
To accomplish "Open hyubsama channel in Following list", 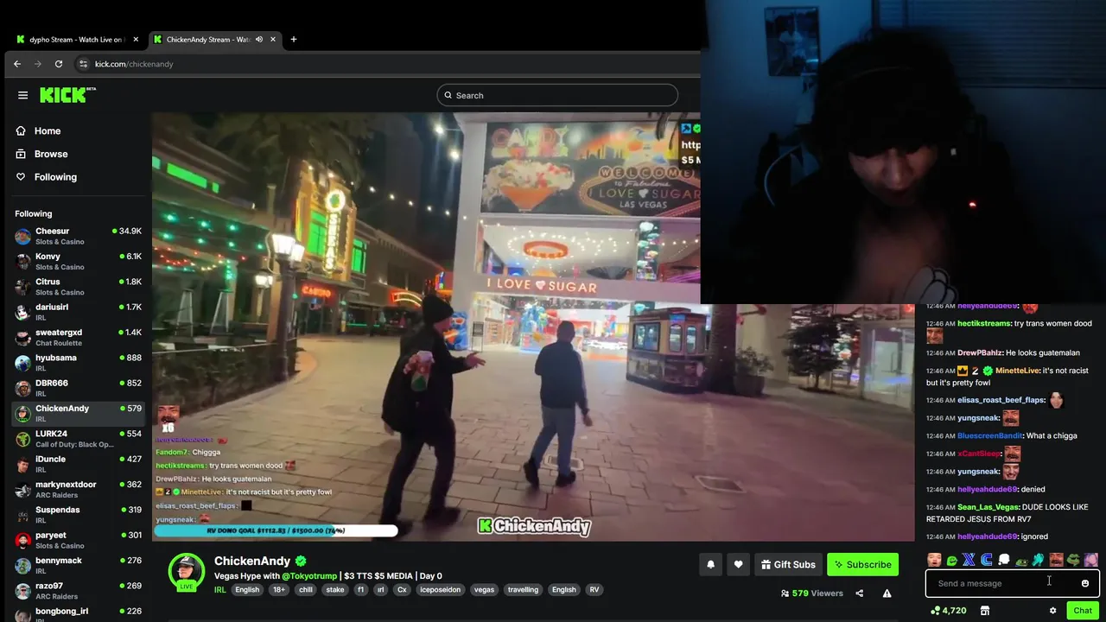I will pyautogui.click(x=78, y=362).
